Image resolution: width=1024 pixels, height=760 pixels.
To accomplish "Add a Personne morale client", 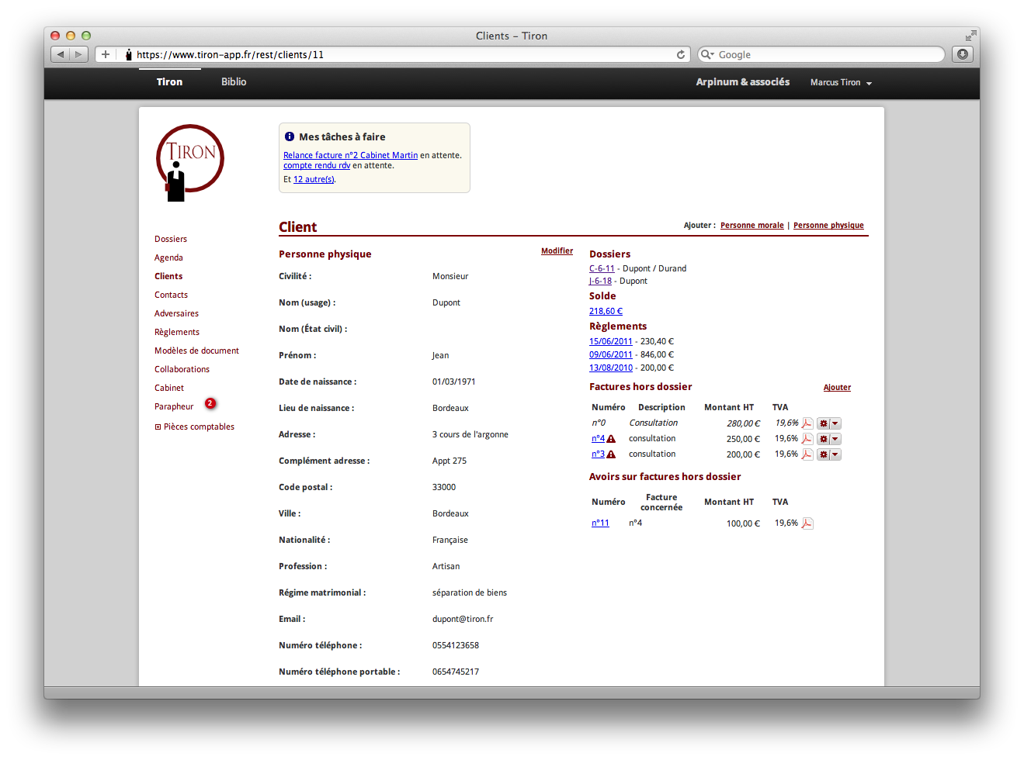I will (752, 226).
